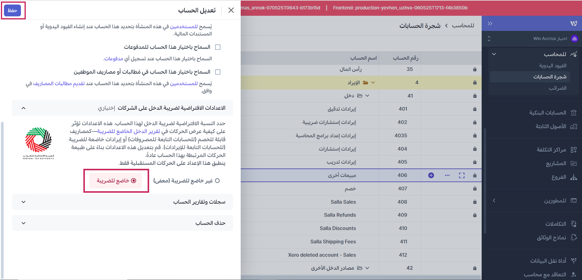Enable the allow account for payments checkbox

(x=218, y=47)
